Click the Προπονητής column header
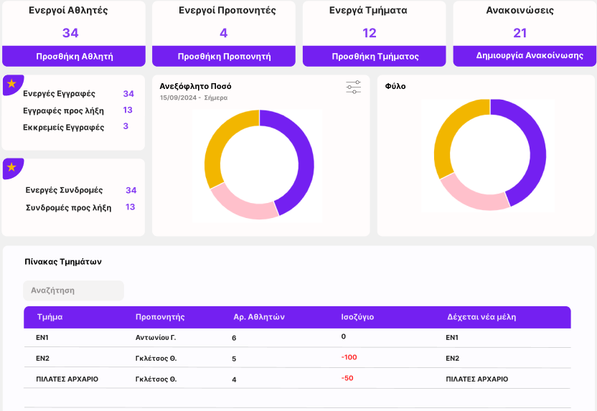This screenshot has height=411, width=597. (x=160, y=317)
